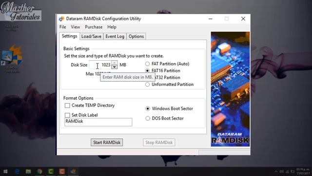
Task: Launch Microsoft Edge from the taskbar
Action: point(18,172)
